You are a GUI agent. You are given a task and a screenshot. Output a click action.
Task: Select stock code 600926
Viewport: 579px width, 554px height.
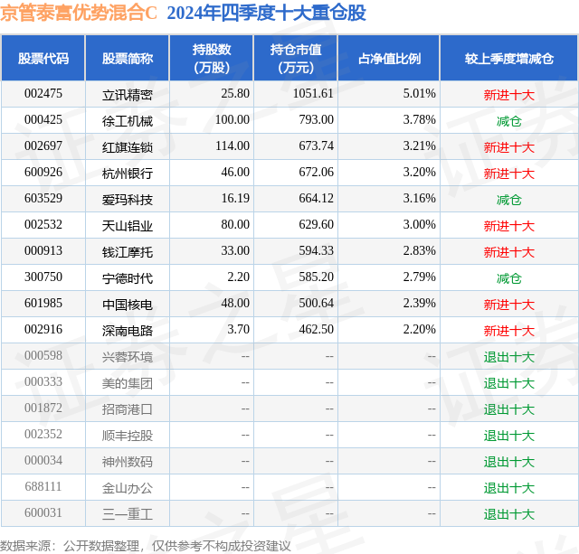[x=43, y=172]
